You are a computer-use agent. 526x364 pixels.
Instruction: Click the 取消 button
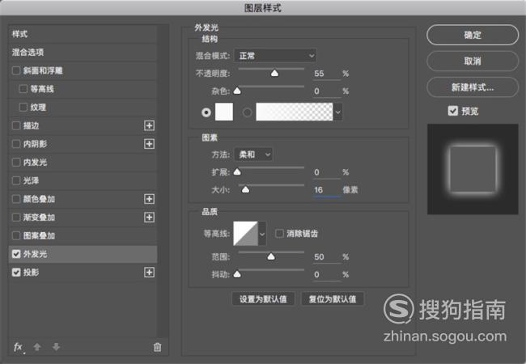coord(473,61)
